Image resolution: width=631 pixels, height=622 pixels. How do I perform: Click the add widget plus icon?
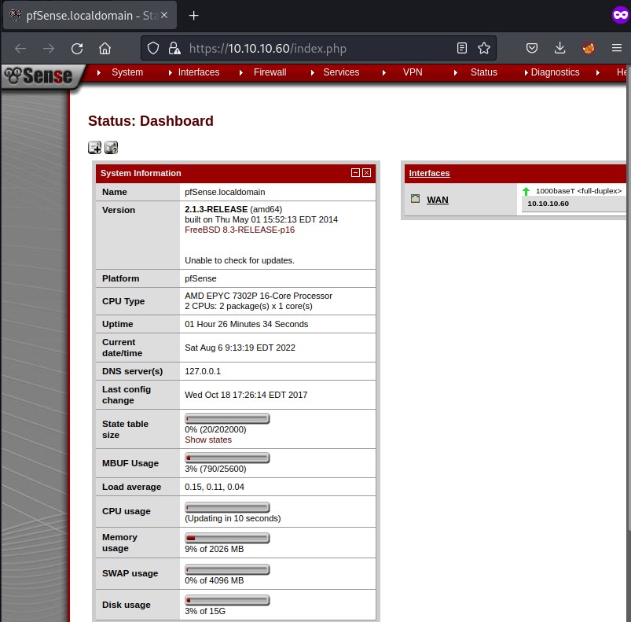(94, 147)
